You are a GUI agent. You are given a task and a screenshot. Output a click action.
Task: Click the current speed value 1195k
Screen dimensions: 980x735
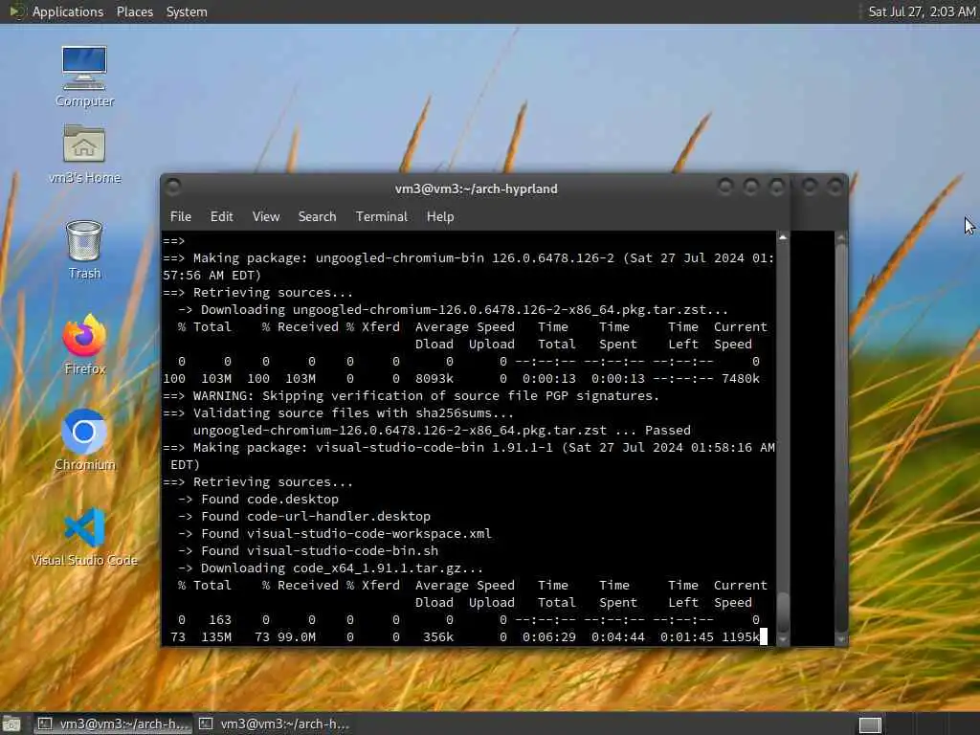click(740, 636)
